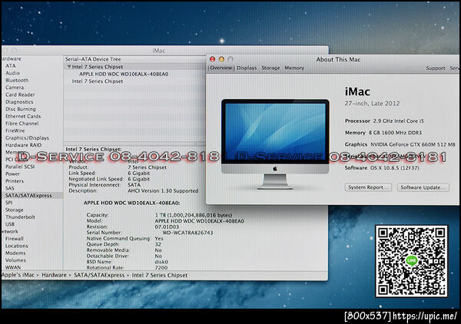The image size is (461, 324).
Task: Select FireWire in the sidebar
Action: point(15,131)
